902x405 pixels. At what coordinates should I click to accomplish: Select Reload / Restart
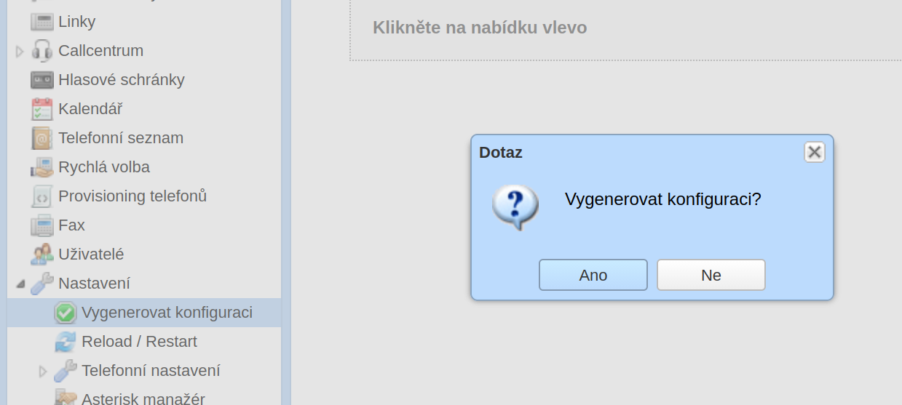139,342
